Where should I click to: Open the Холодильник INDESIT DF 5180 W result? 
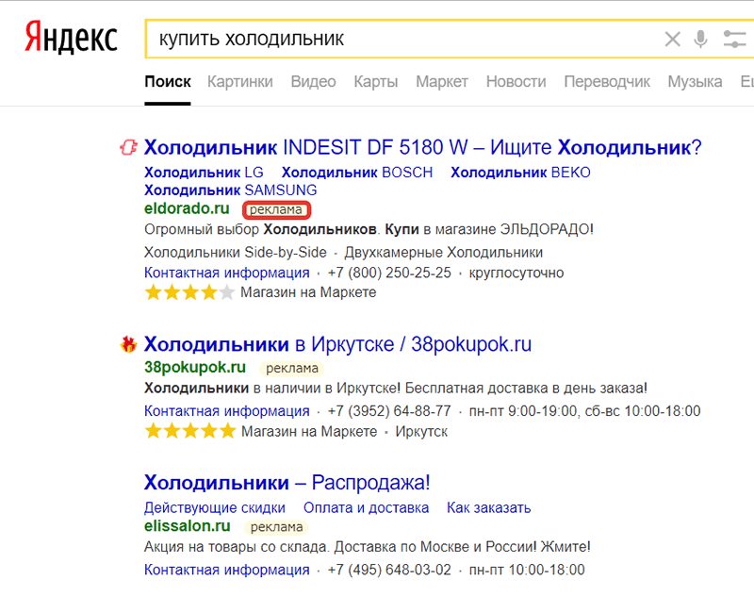(x=422, y=147)
